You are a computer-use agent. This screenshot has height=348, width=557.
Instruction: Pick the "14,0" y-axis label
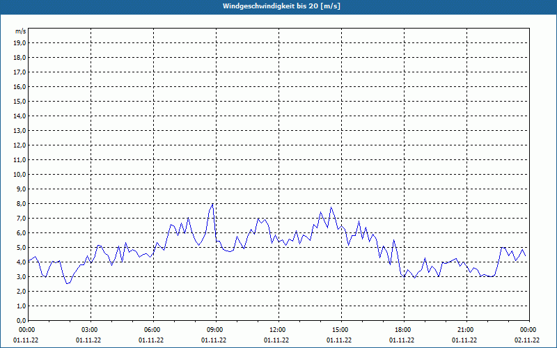click(20, 116)
